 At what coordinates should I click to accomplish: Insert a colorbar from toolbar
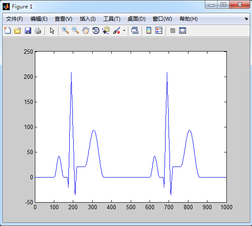tap(149, 30)
